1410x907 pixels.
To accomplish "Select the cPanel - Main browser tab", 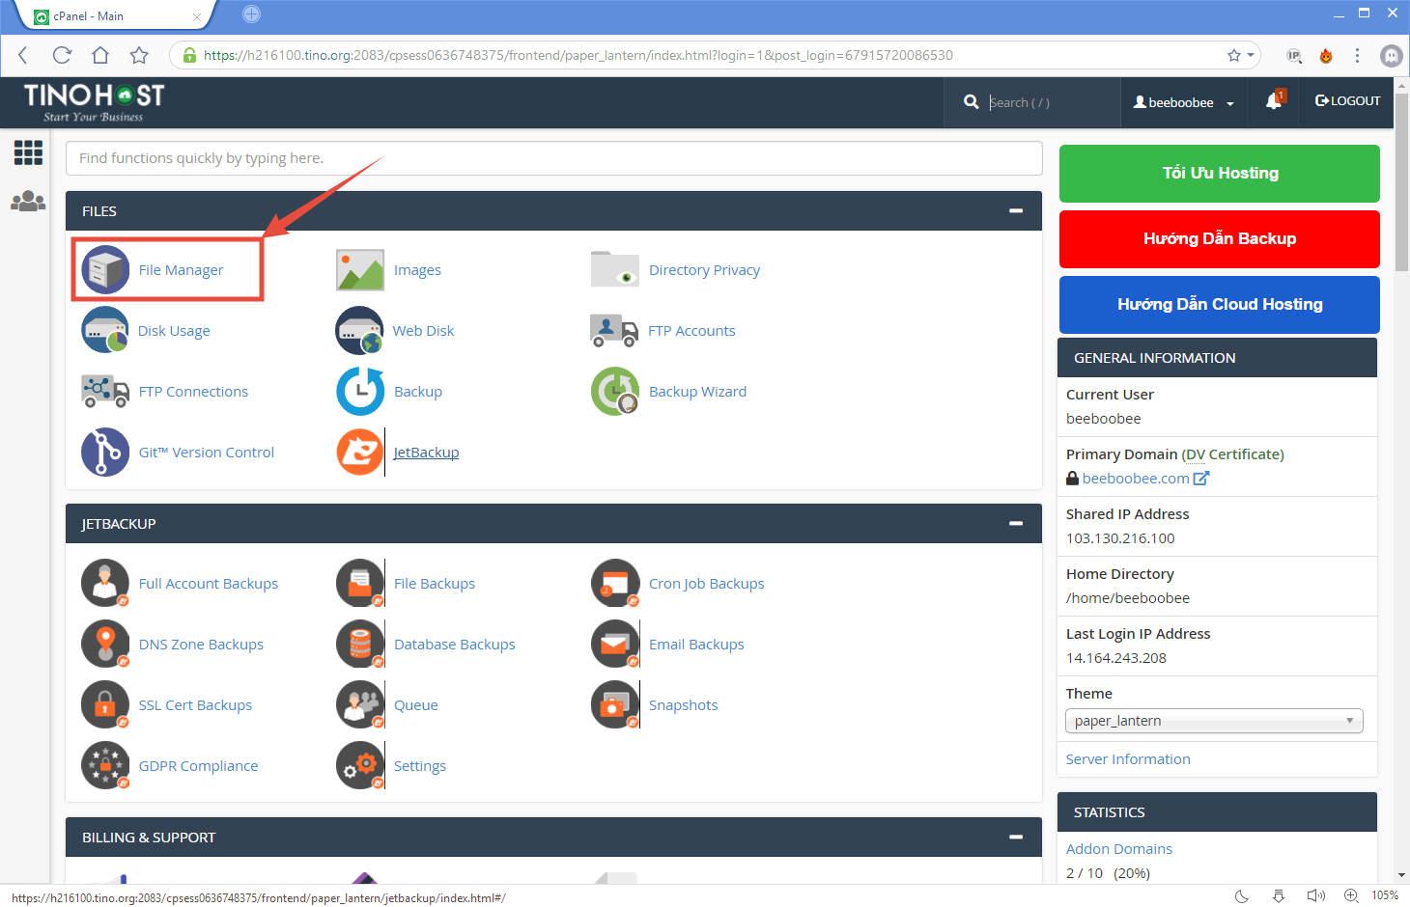I will point(114,15).
